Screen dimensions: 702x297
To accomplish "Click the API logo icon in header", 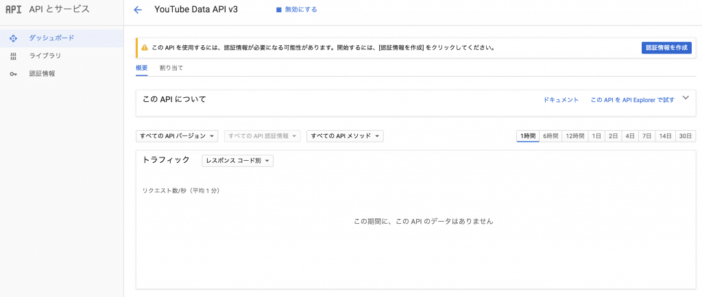I will point(14,10).
